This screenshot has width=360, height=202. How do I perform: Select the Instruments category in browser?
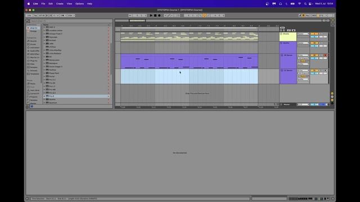pos(34,48)
